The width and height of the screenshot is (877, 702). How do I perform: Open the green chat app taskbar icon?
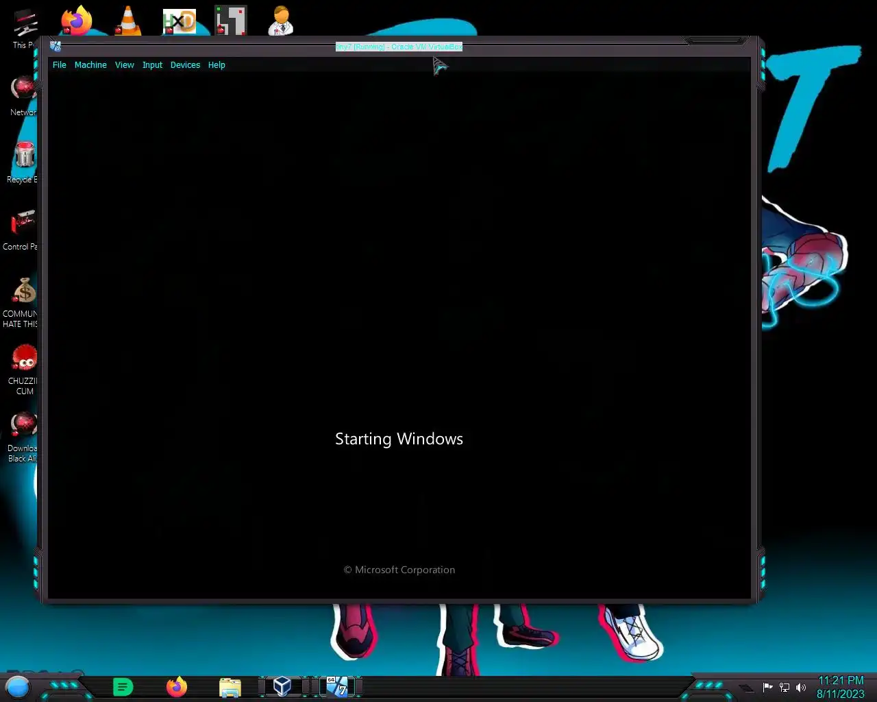[x=123, y=686]
